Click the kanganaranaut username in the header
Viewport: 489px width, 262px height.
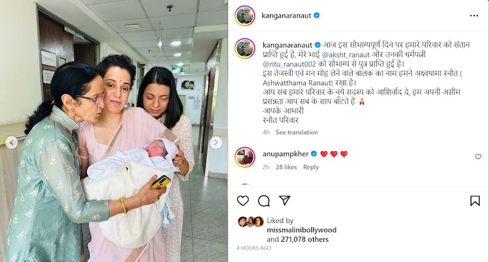286,16
